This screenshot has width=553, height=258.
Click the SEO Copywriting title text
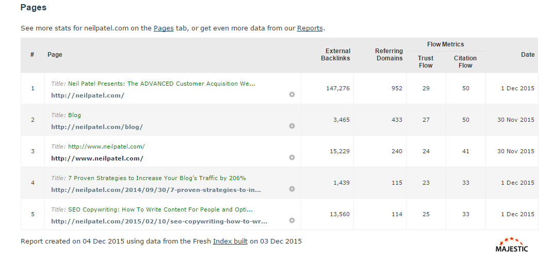coord(160,209)
